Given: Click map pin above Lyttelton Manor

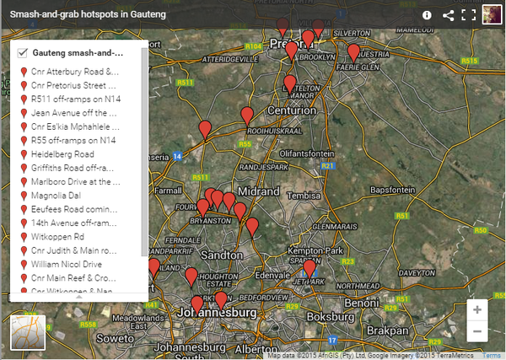Looking at the screenshot, I should pyautogui.click(x=290, y=83).
